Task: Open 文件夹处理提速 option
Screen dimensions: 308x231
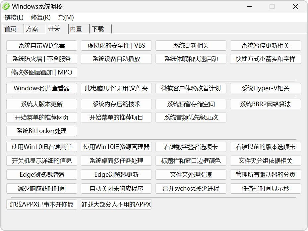Action: click(x=191, y=175)
